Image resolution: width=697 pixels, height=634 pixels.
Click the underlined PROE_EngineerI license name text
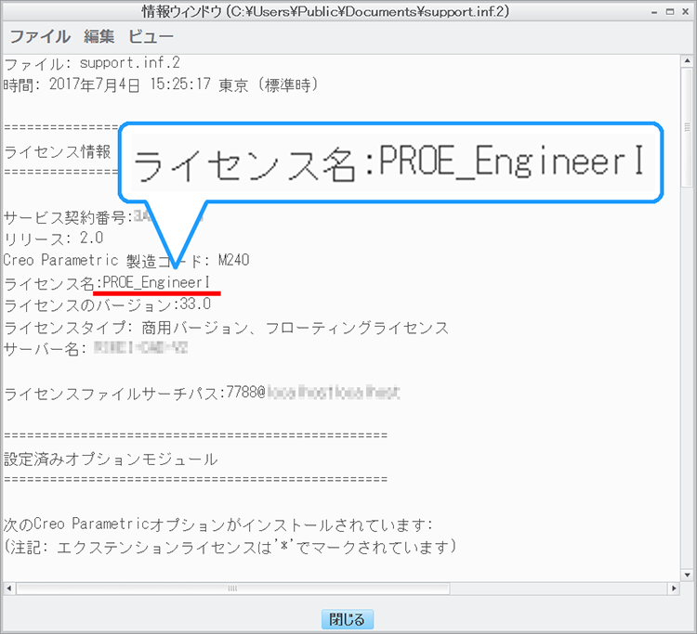pyautogui.click(x=162, y=281)
